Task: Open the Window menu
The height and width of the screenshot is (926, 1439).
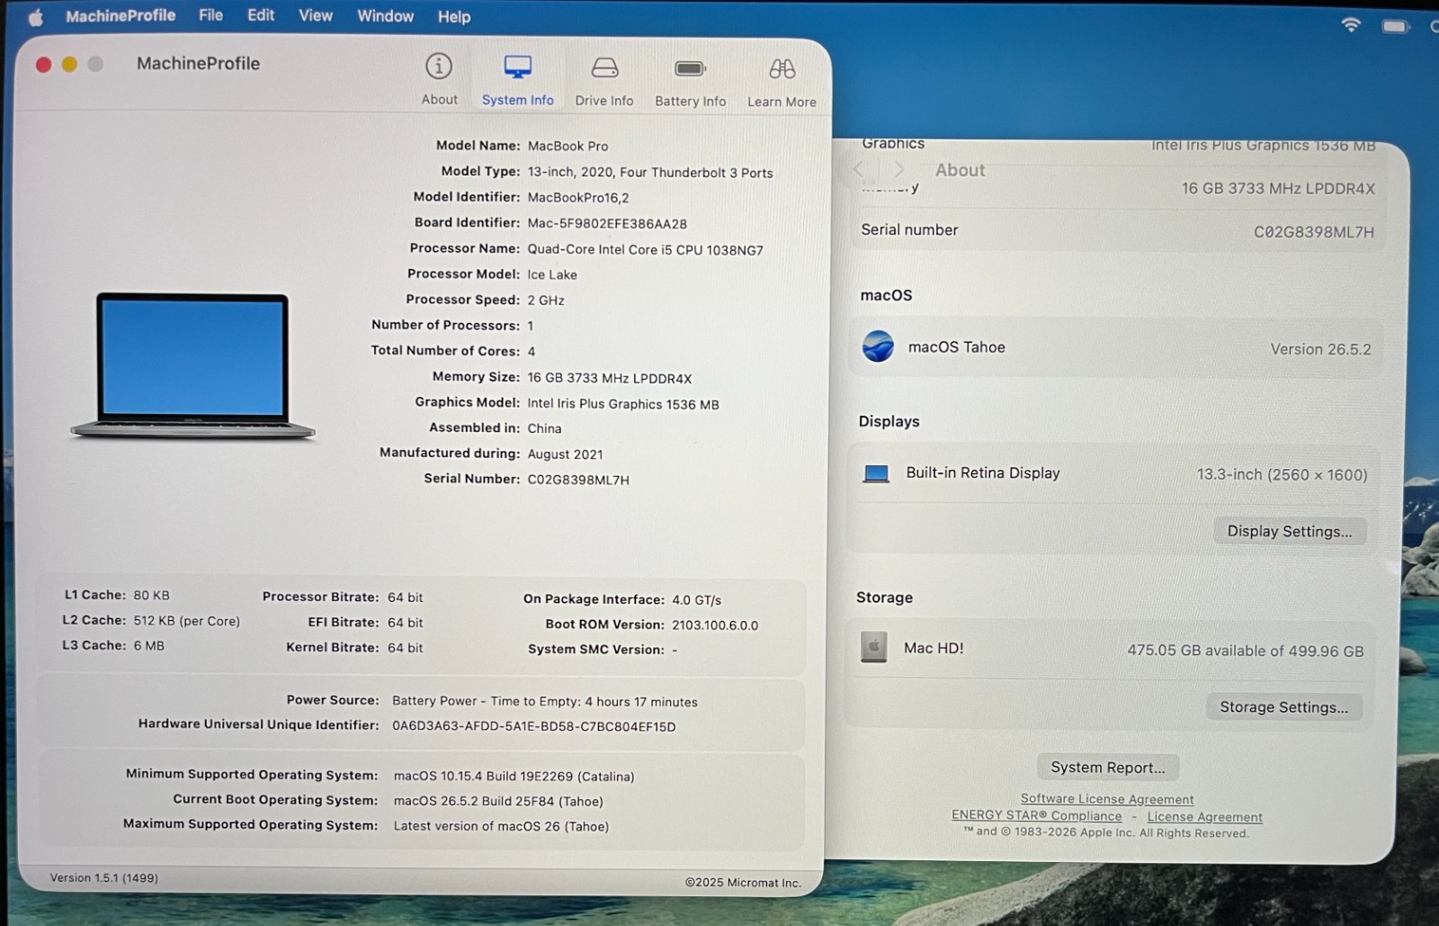Action: 385,16
